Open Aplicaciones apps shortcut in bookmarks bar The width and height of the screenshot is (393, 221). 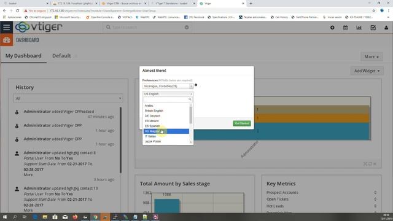pos(12,17)
